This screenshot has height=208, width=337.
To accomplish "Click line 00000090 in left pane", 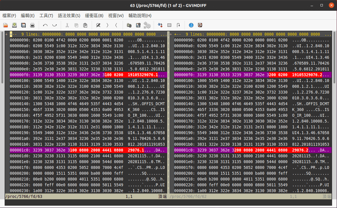I will tap(88, 40).
